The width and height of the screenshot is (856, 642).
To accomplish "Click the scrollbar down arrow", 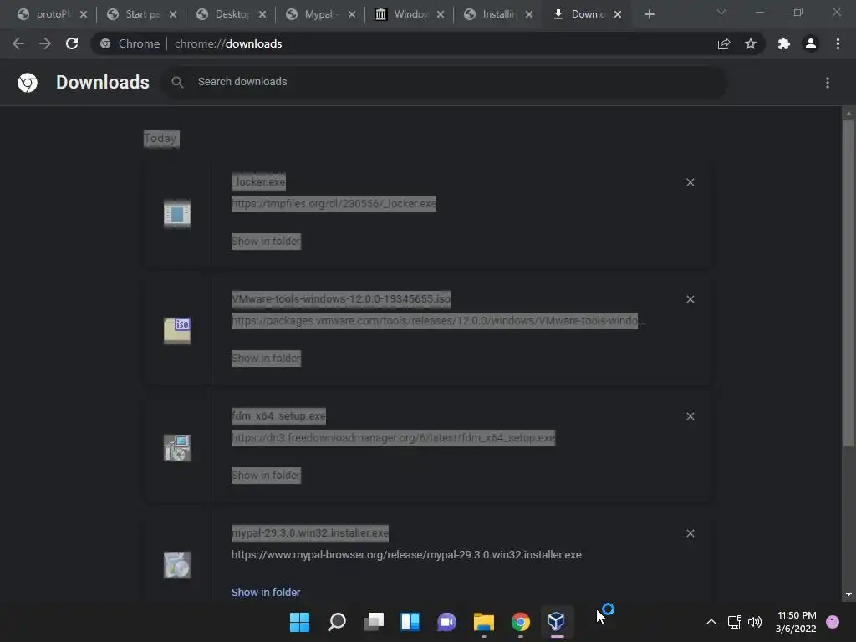I will click(x=848, y=594).
